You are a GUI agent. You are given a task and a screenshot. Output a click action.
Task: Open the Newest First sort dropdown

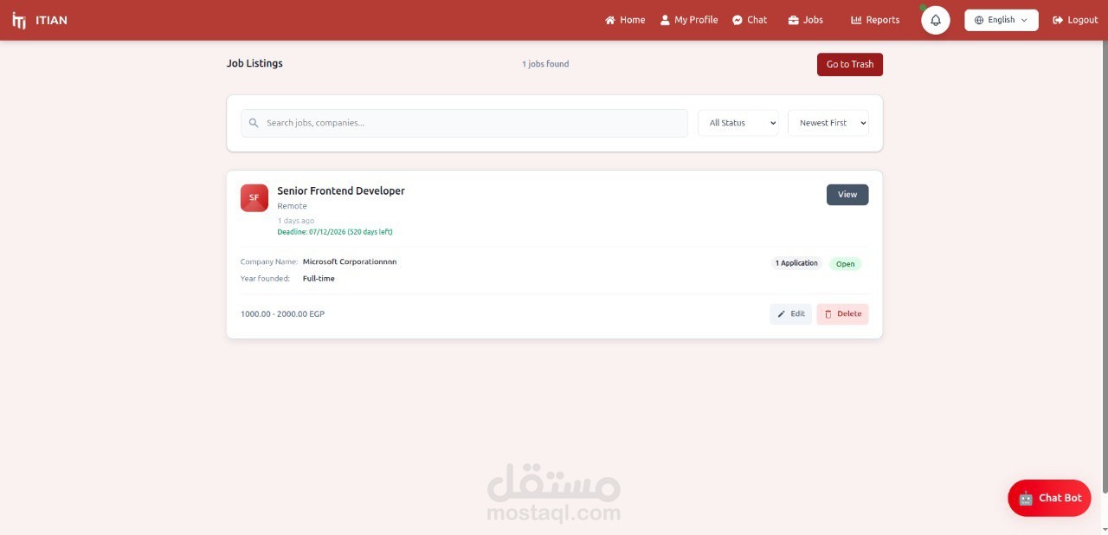(x=828, y=123)
